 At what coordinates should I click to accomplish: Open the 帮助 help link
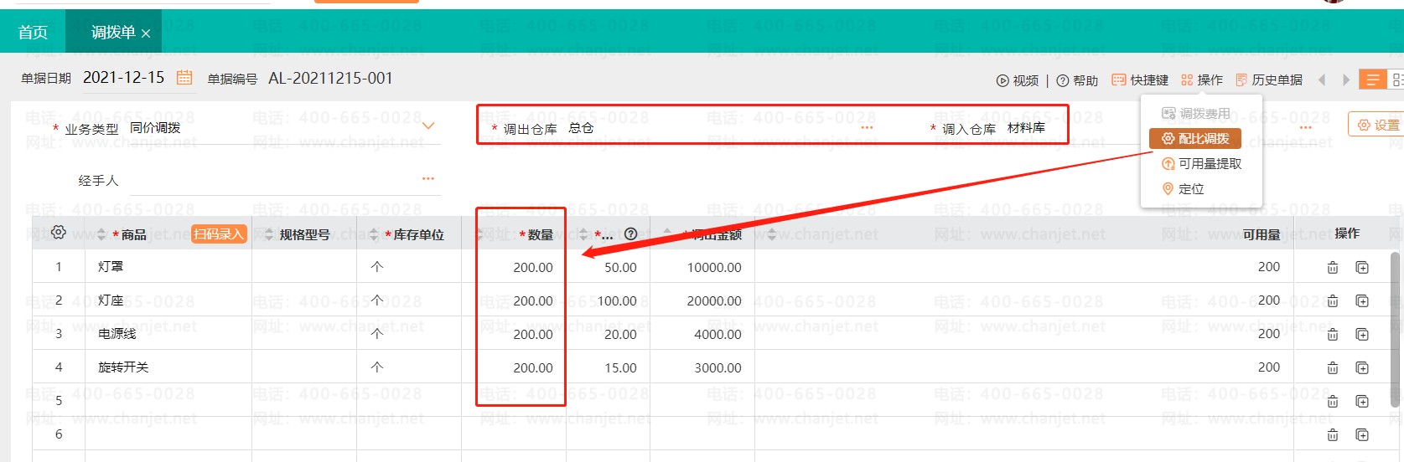point(1077,80)
